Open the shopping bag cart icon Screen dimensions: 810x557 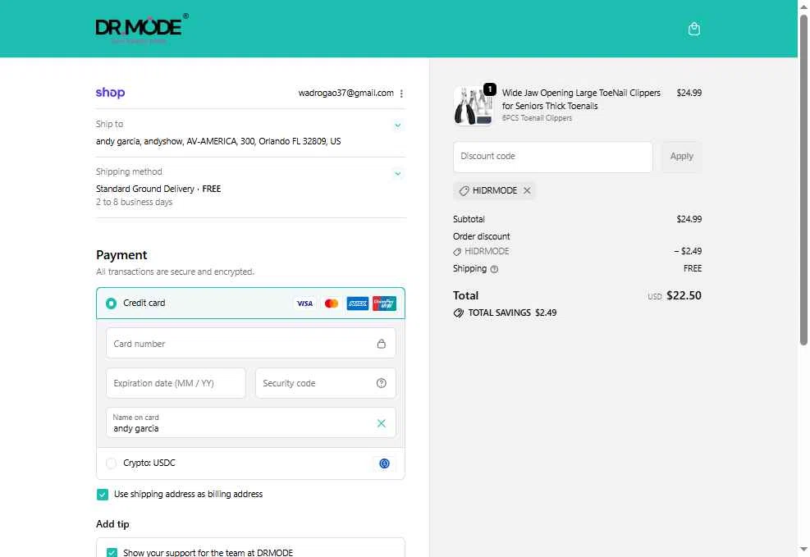coord(693,29)
